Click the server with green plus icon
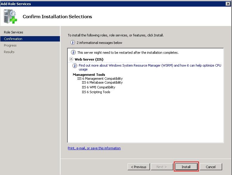This screenshot has height=175, width=232. tap(10, 16)
